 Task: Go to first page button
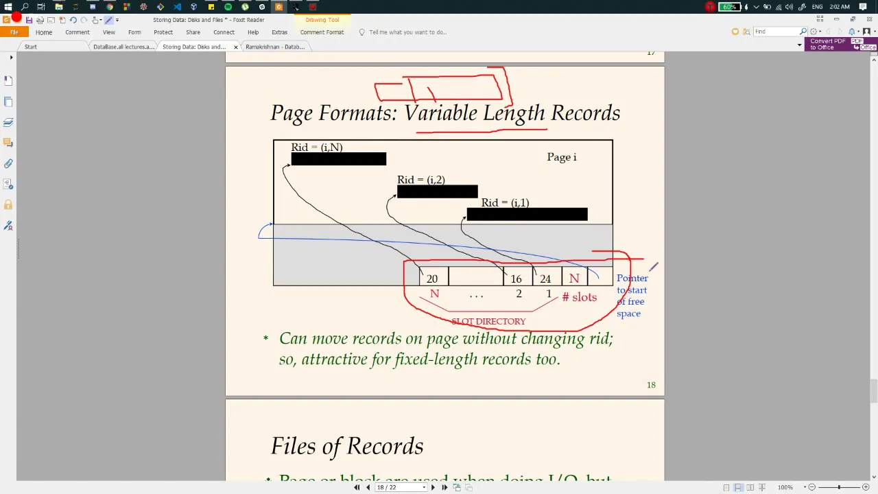click(357, 487)
